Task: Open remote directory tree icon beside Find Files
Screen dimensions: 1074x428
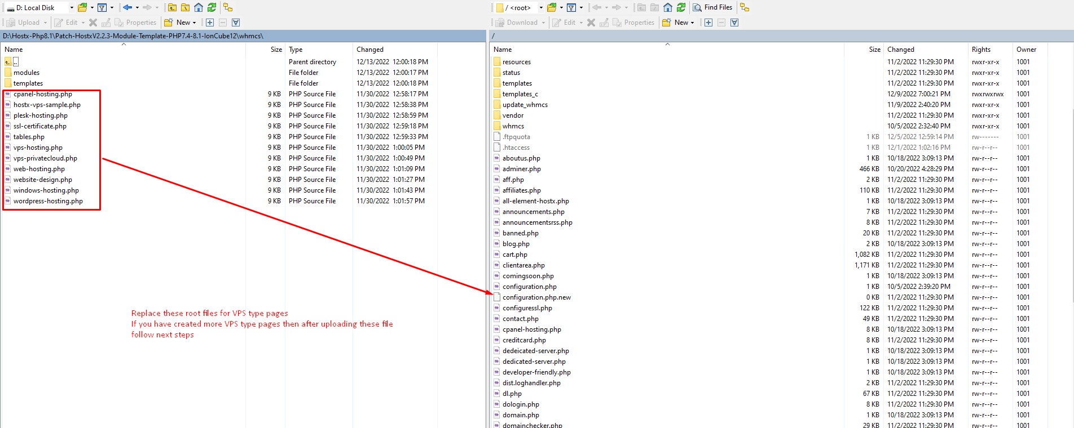Action: pos(745,7)
